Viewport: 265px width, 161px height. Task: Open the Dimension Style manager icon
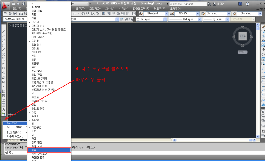(172, 13)
